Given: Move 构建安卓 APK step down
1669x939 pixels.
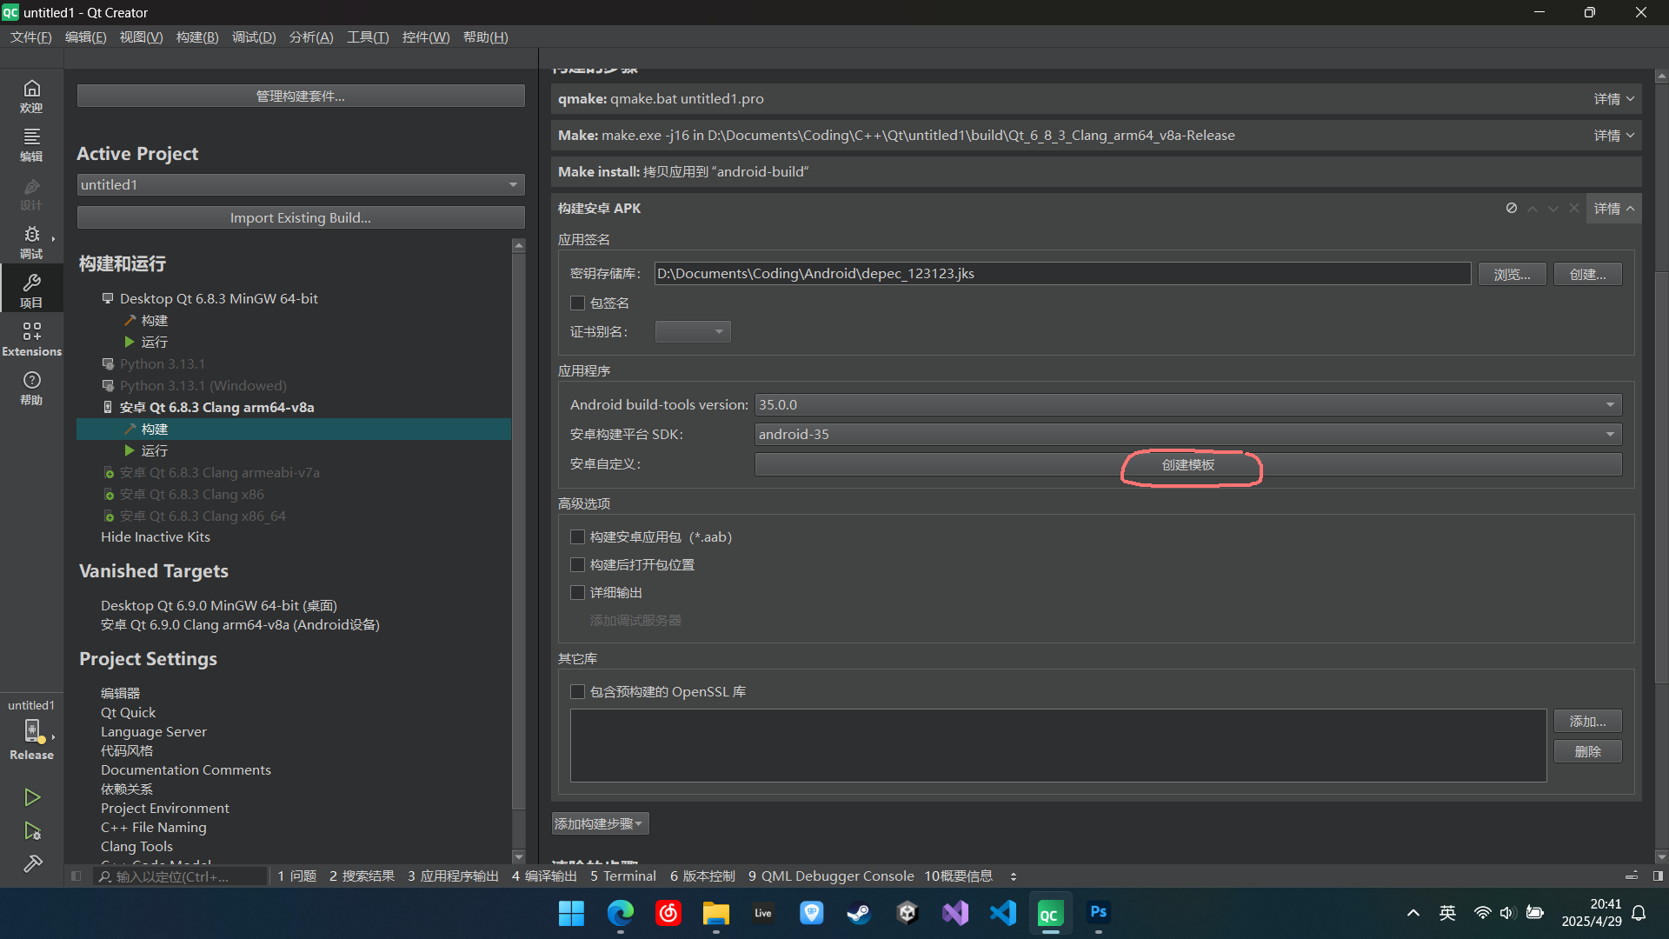Looking at the screenshot, I should click(1553, 209).
